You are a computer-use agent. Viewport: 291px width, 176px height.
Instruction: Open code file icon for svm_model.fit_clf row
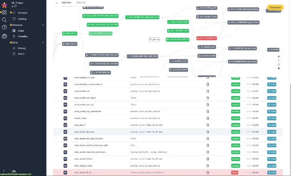click(x=208, y=172)
